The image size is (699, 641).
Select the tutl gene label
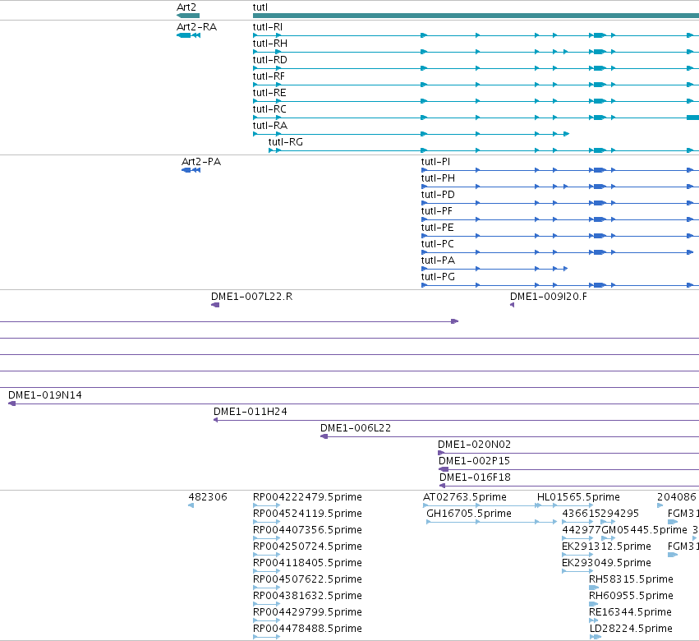click(260, 7)
